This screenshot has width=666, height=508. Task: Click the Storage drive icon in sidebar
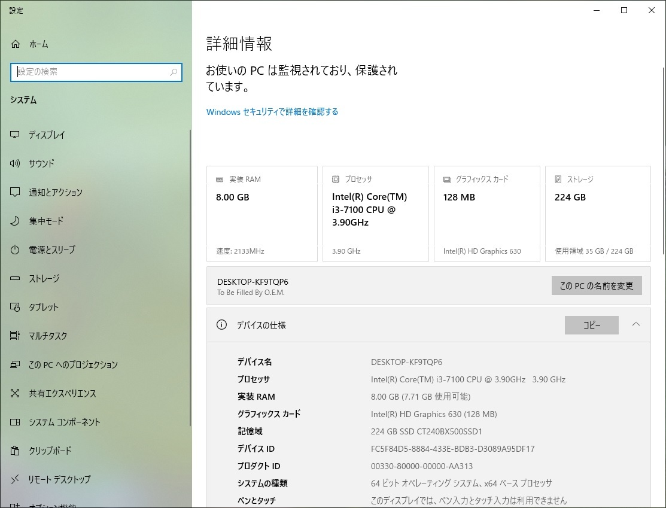[x=15, y=278]
